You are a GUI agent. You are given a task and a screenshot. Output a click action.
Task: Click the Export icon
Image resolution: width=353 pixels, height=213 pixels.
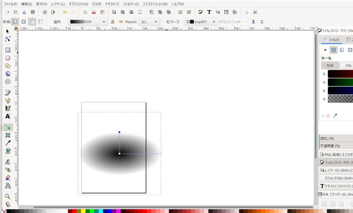tap(53, 12)
